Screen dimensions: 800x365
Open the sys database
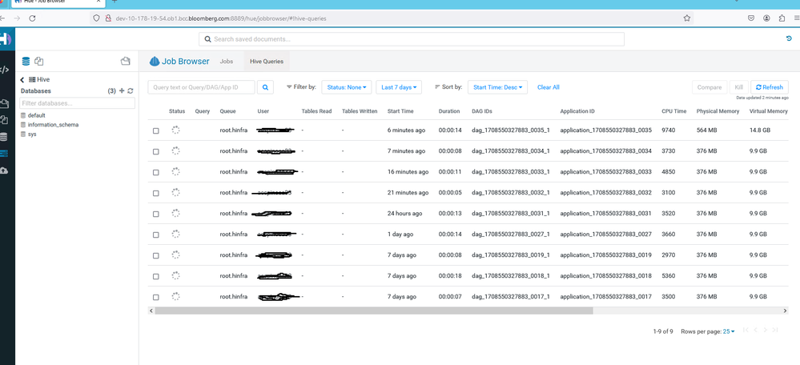point(32,134)
